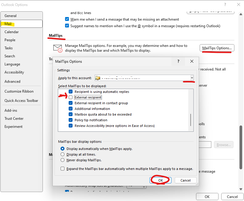The width and height of the screenshot is (244, 201).
Task: Click the Outlook Options vertical scrollbar thumb
Action: click(241, 147)
